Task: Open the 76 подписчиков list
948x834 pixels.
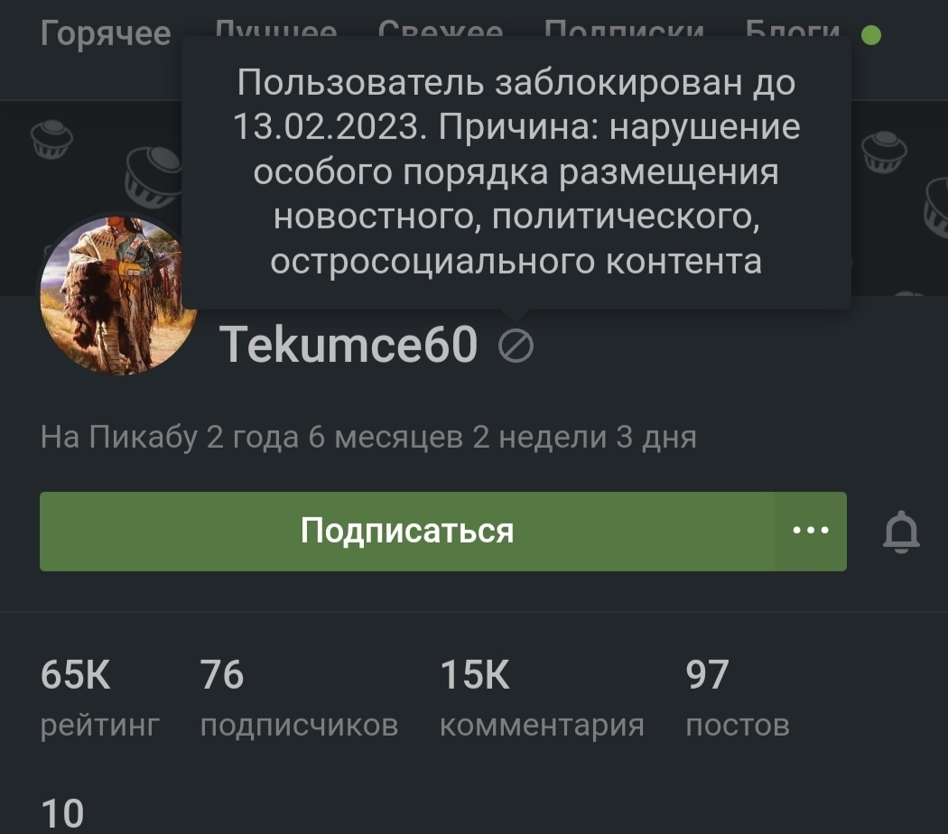Action: tap(299, 699)
